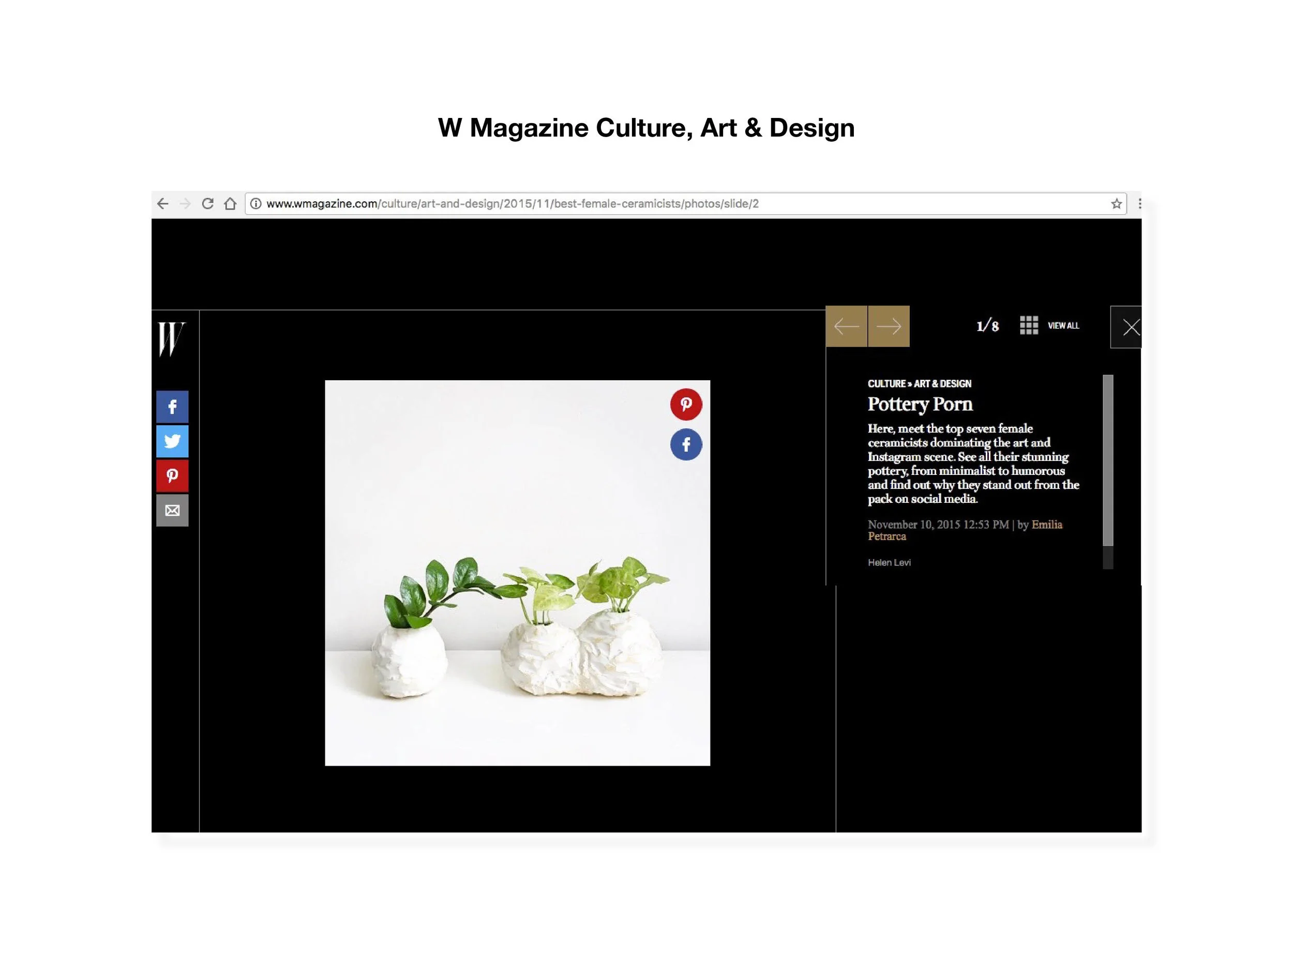This screenshot has height=970, width=1293.
Task: Open author Emilia Petrarca's link
Action: pyautogui.click(x=965, y=530)
